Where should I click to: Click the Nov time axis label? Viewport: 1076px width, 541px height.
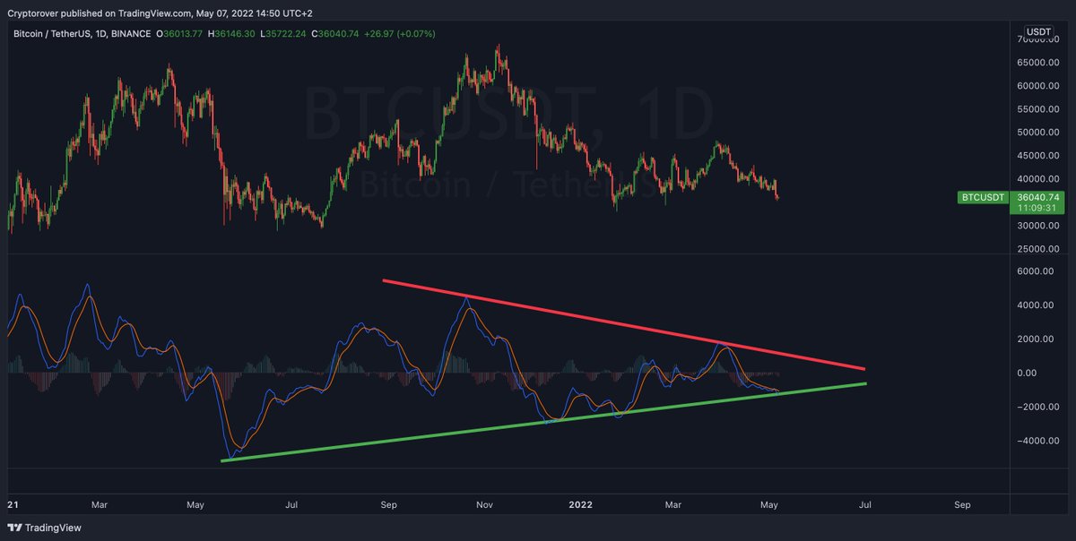[484, 505]
